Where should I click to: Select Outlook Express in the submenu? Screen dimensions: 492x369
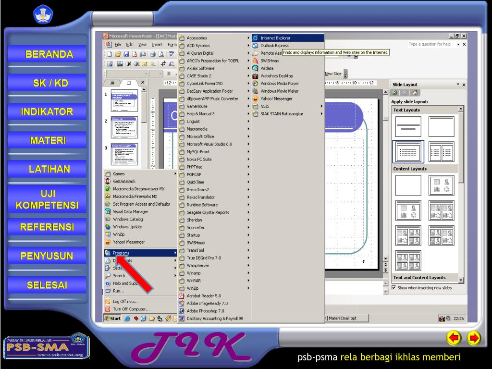tap(288, 46)
